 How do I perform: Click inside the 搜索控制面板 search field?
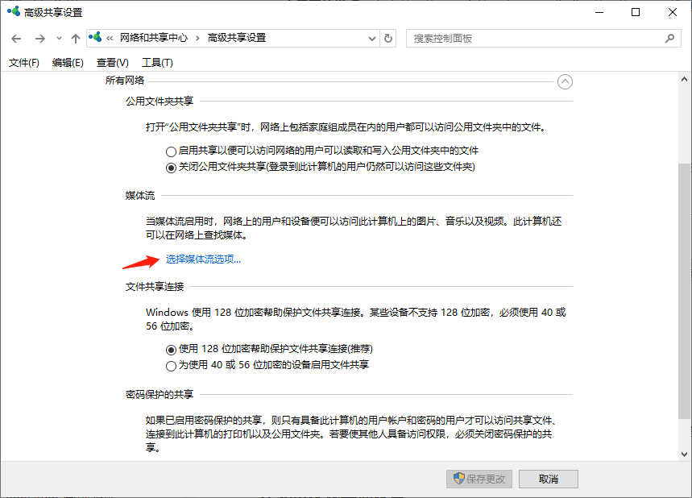point(564,38)
